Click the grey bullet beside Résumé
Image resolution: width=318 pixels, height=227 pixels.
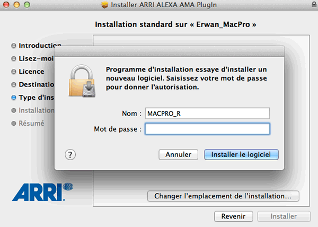click(x=14, y=124)
